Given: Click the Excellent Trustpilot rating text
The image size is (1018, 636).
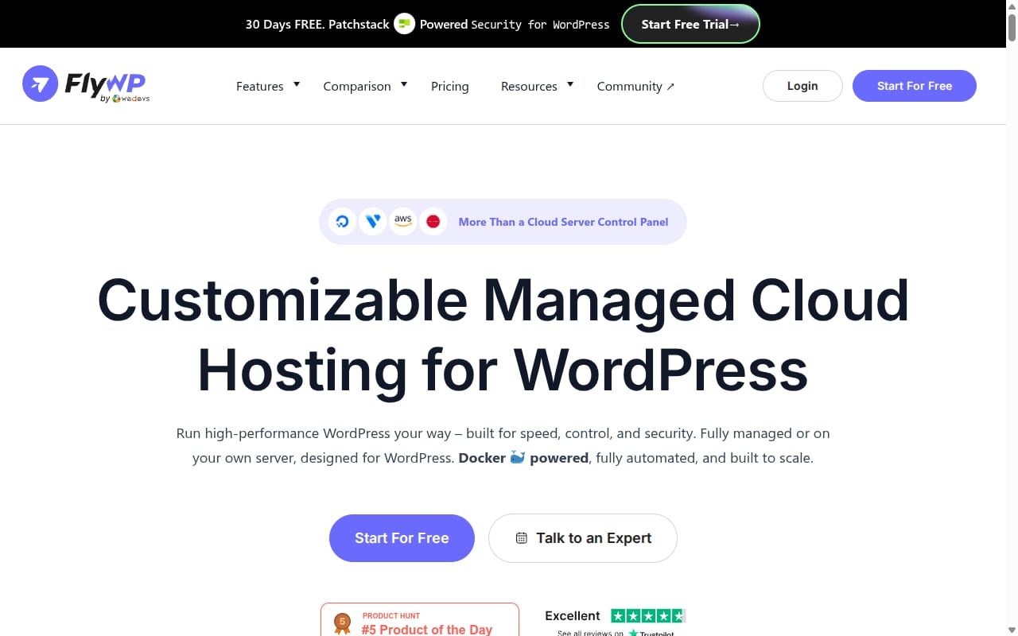Looking at the screenshot, I should pos(573,616).
